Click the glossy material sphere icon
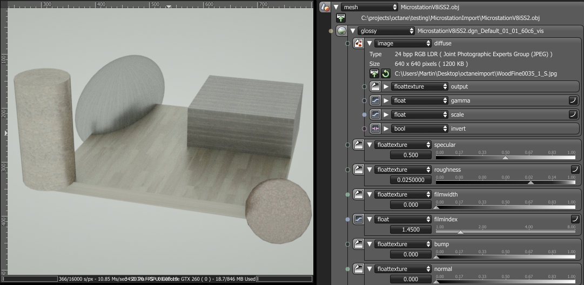 341,31
